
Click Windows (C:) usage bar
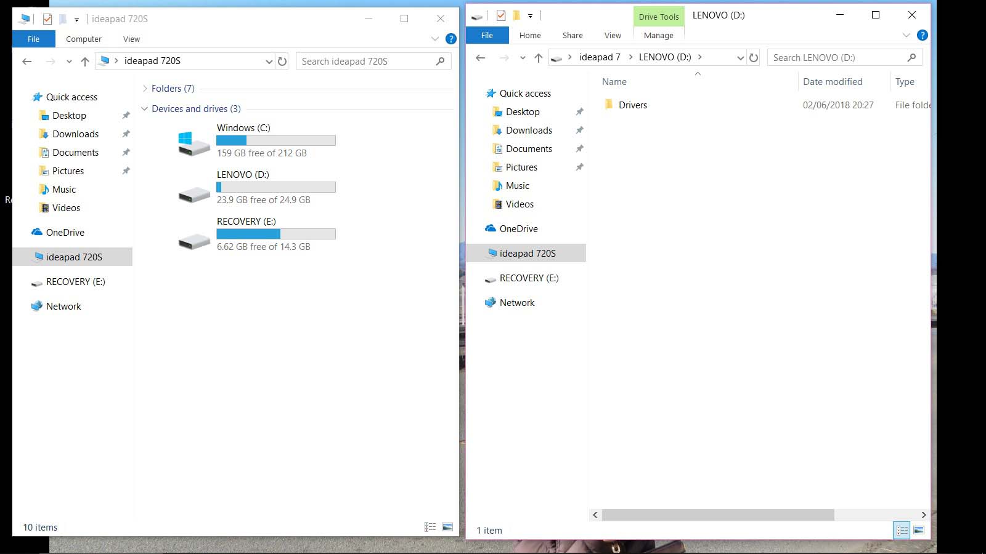click(x=276, y=140)
